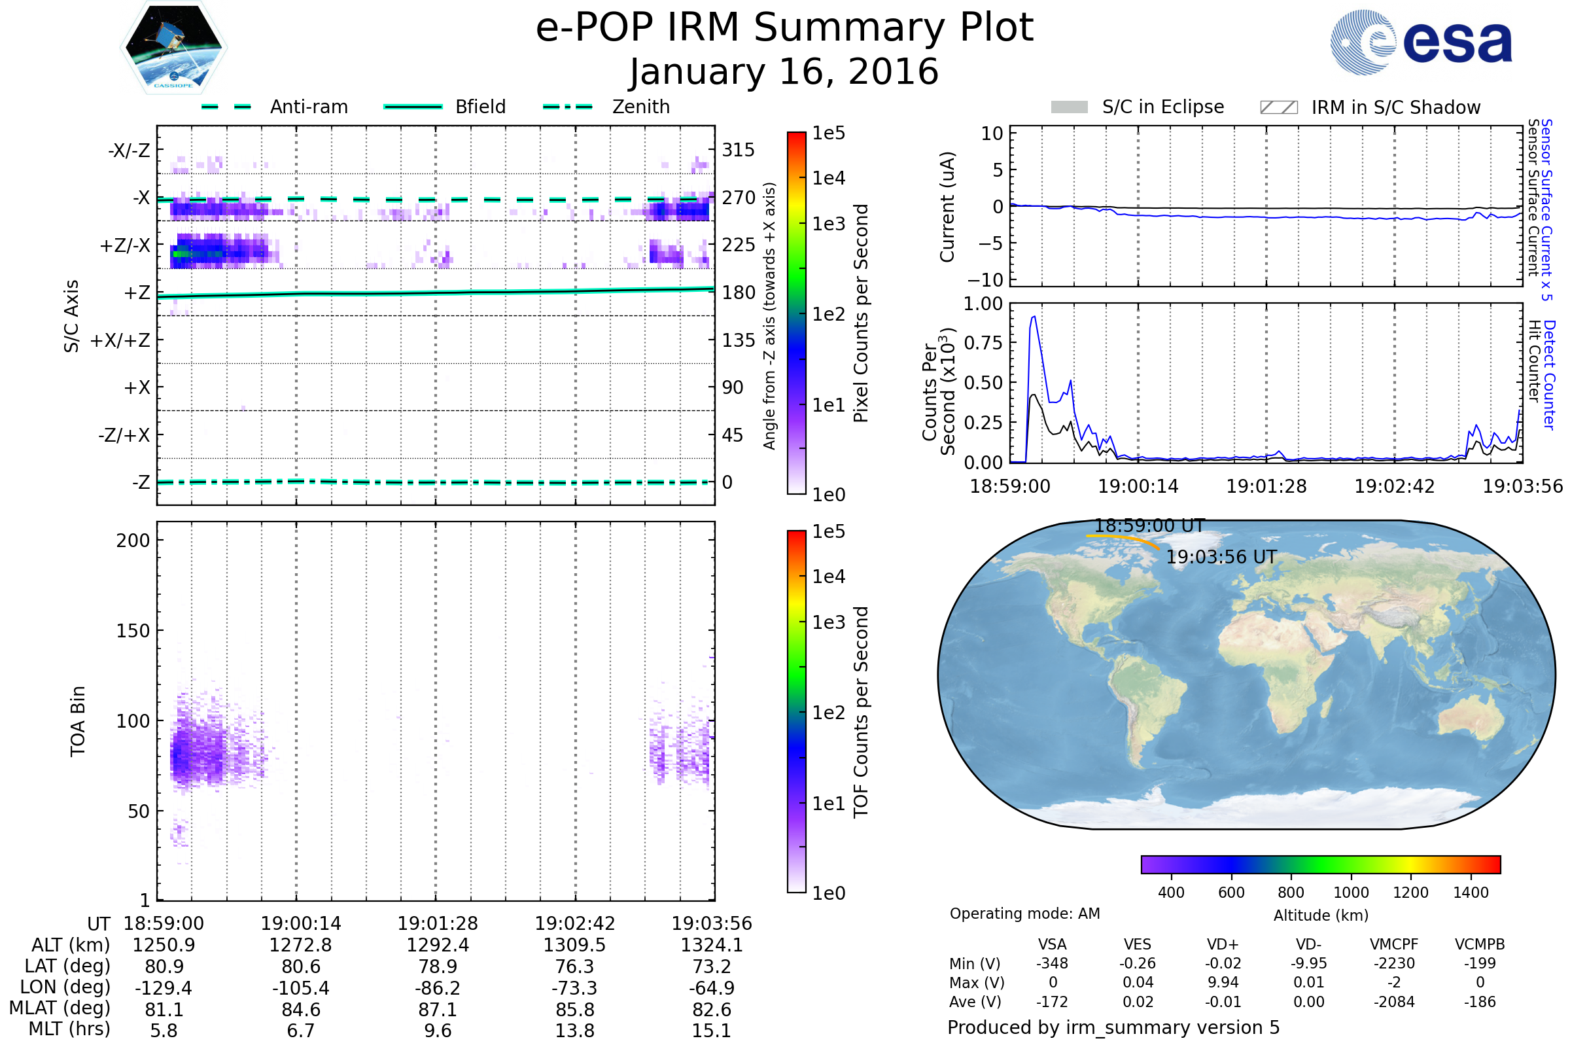Click the January 16, 2016 date text

coord(784,72)
